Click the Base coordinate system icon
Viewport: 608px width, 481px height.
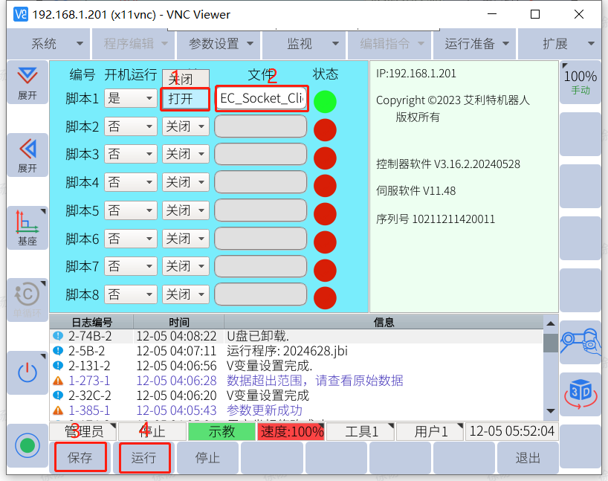[28, 227]
